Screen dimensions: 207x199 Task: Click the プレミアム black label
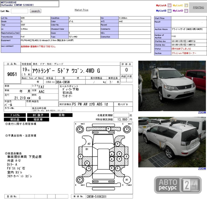pos(15,115)
